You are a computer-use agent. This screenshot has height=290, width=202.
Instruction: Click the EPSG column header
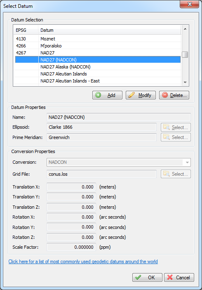click(x=26, y=30)
